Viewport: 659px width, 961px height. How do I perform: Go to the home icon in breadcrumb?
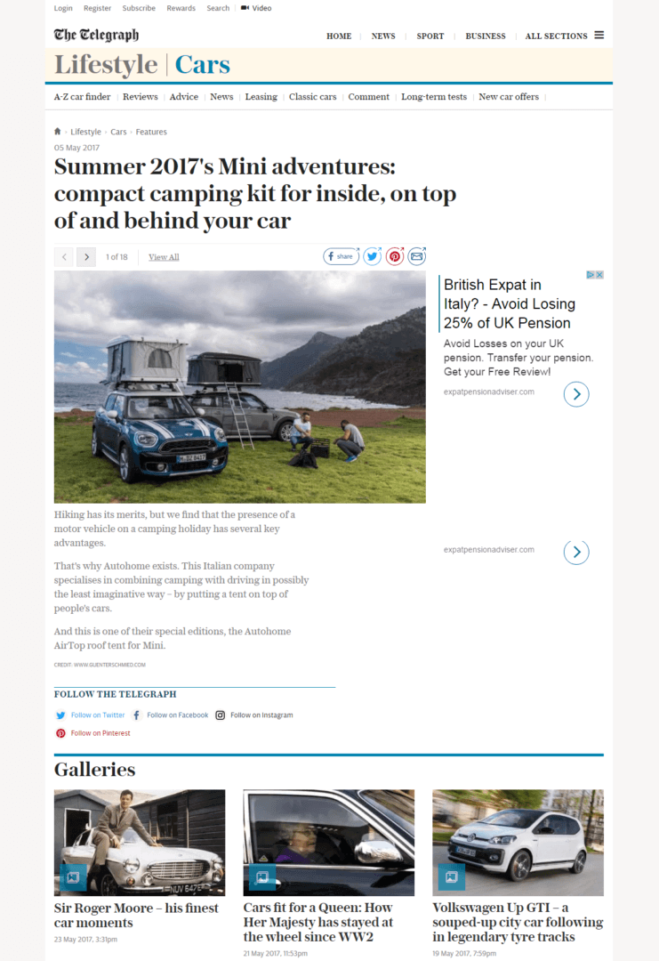click(x=58, y=131)
